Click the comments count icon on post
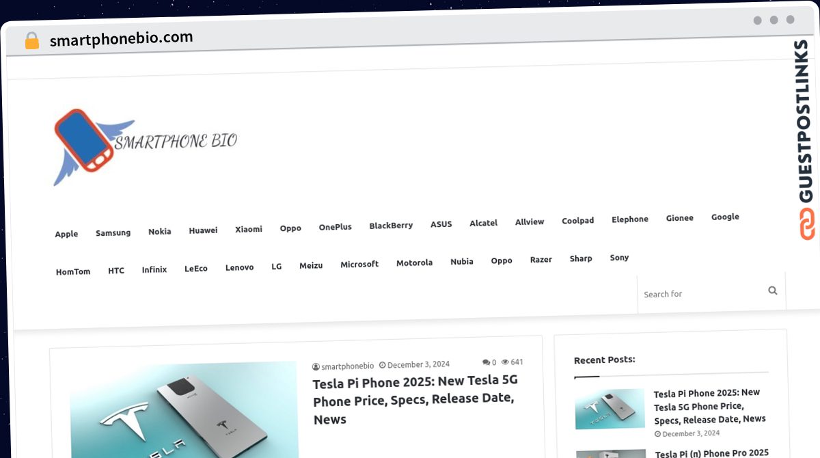 (485, 362)
